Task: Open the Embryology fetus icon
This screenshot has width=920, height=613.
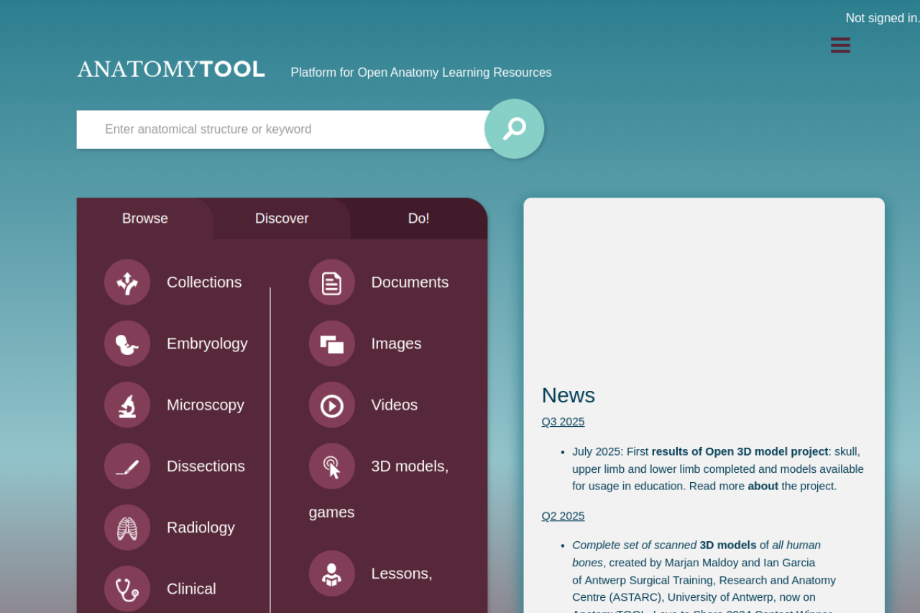Action: 127,344
